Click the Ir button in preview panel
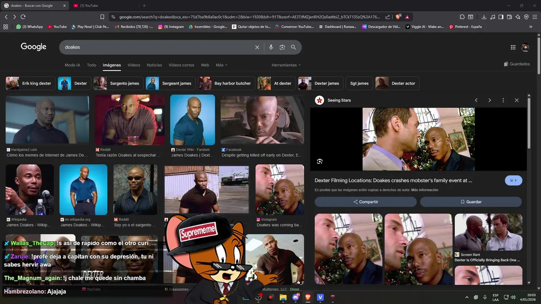 (514, 180)
